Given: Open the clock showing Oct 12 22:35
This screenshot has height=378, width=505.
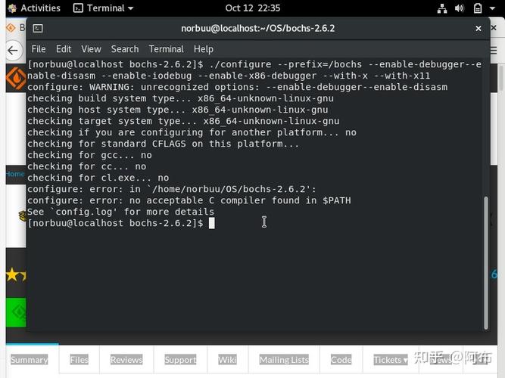Looking at the screenshot, I should 253,8.
